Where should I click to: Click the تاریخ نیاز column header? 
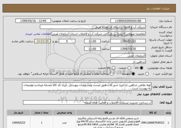pos(19,113)
